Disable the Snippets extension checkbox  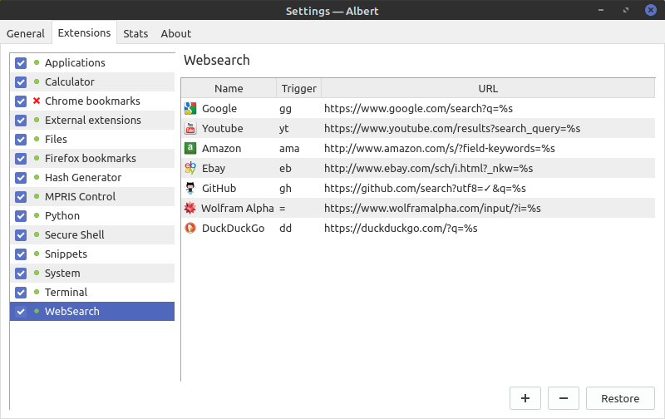(x=21, y=254)
